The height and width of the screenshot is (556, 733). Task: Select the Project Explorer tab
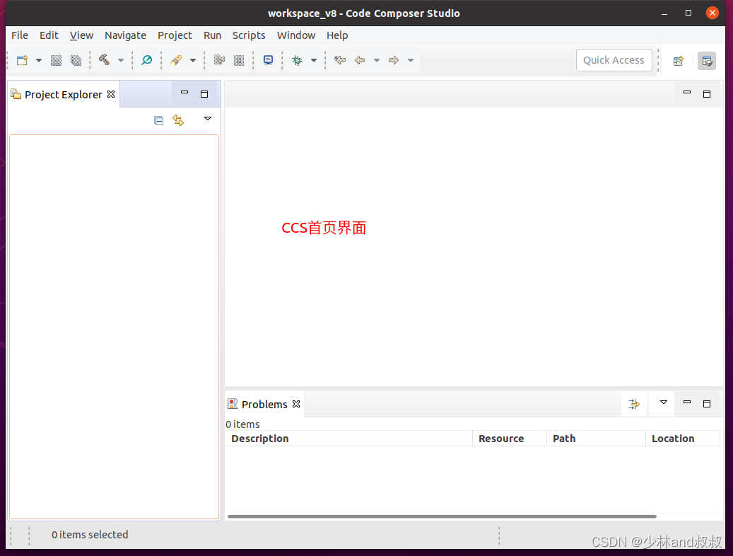tap(63, 95)
